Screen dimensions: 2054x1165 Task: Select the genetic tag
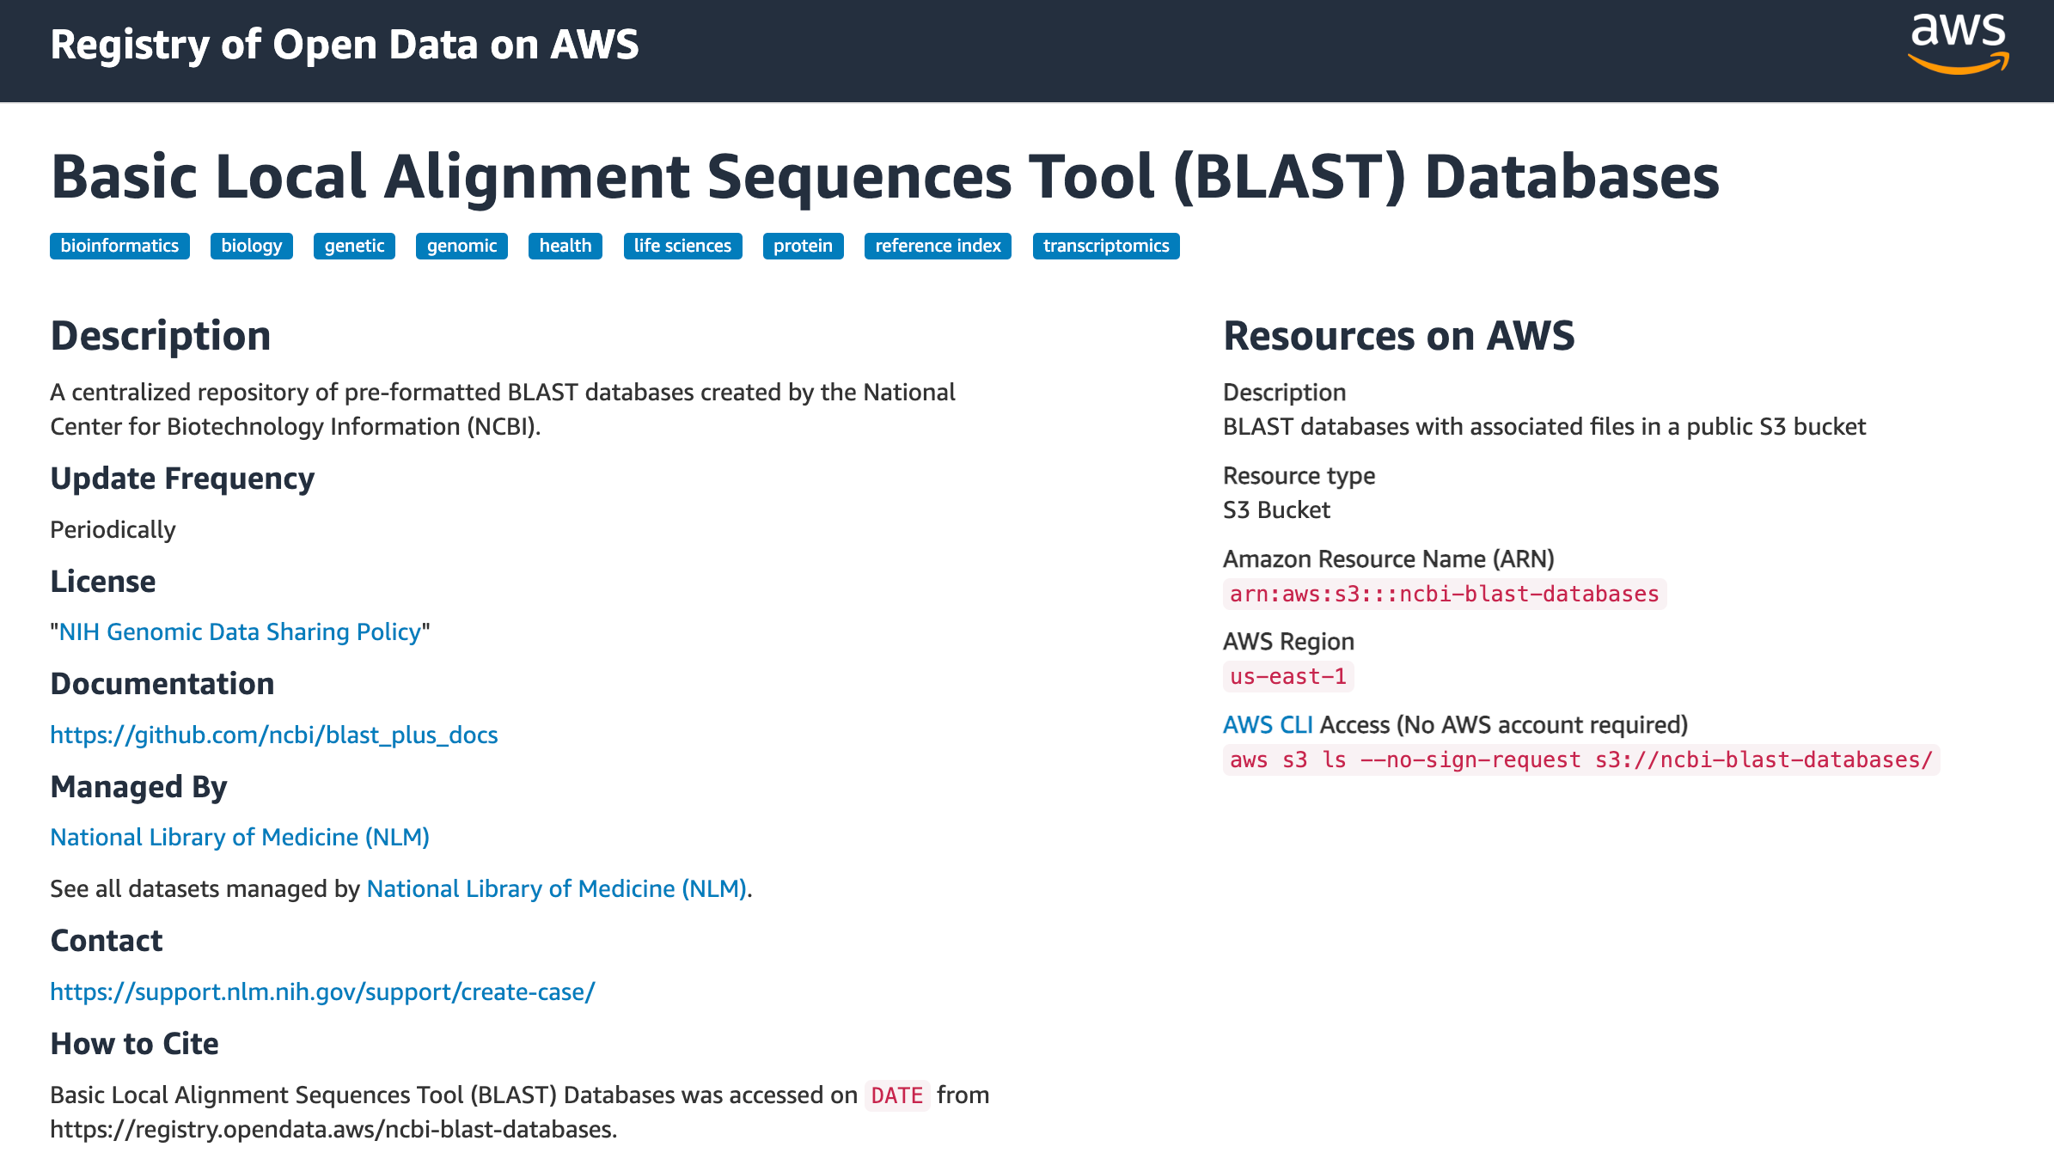click(354, 246)
